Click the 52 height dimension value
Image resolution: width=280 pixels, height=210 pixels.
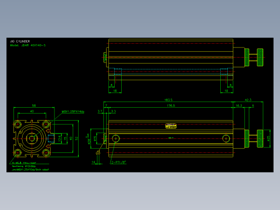point(76,138)
